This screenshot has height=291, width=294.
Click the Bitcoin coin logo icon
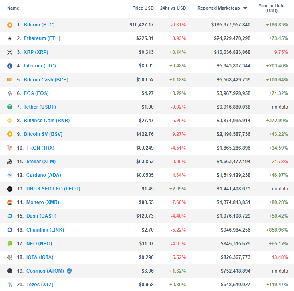pyautogui.click(x=10, y=25)
